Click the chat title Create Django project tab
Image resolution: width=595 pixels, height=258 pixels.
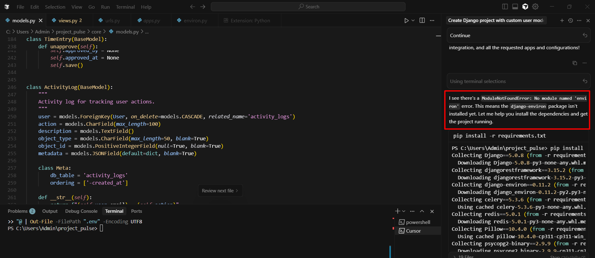pos(496,20)
